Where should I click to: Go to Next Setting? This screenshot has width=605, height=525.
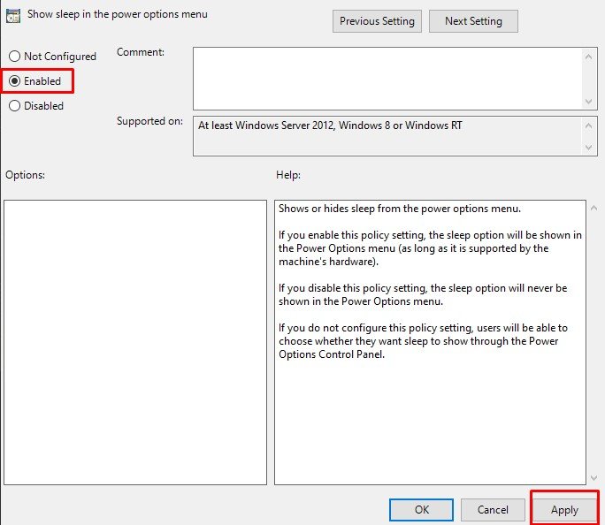tap(473, 21)
